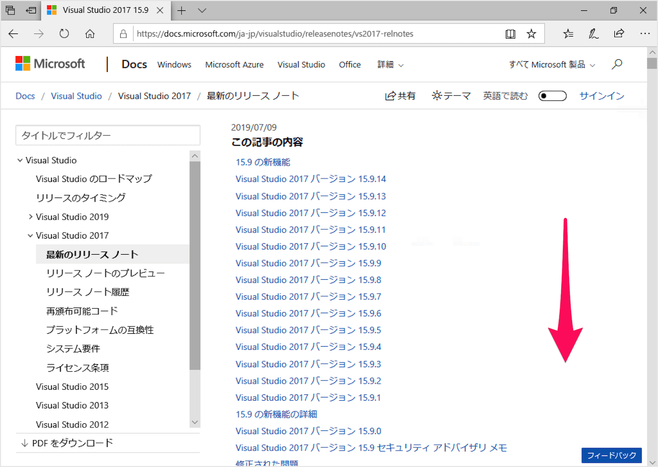Show tab previews chevron
658x467 pixels.
click(x=202, y=10)
